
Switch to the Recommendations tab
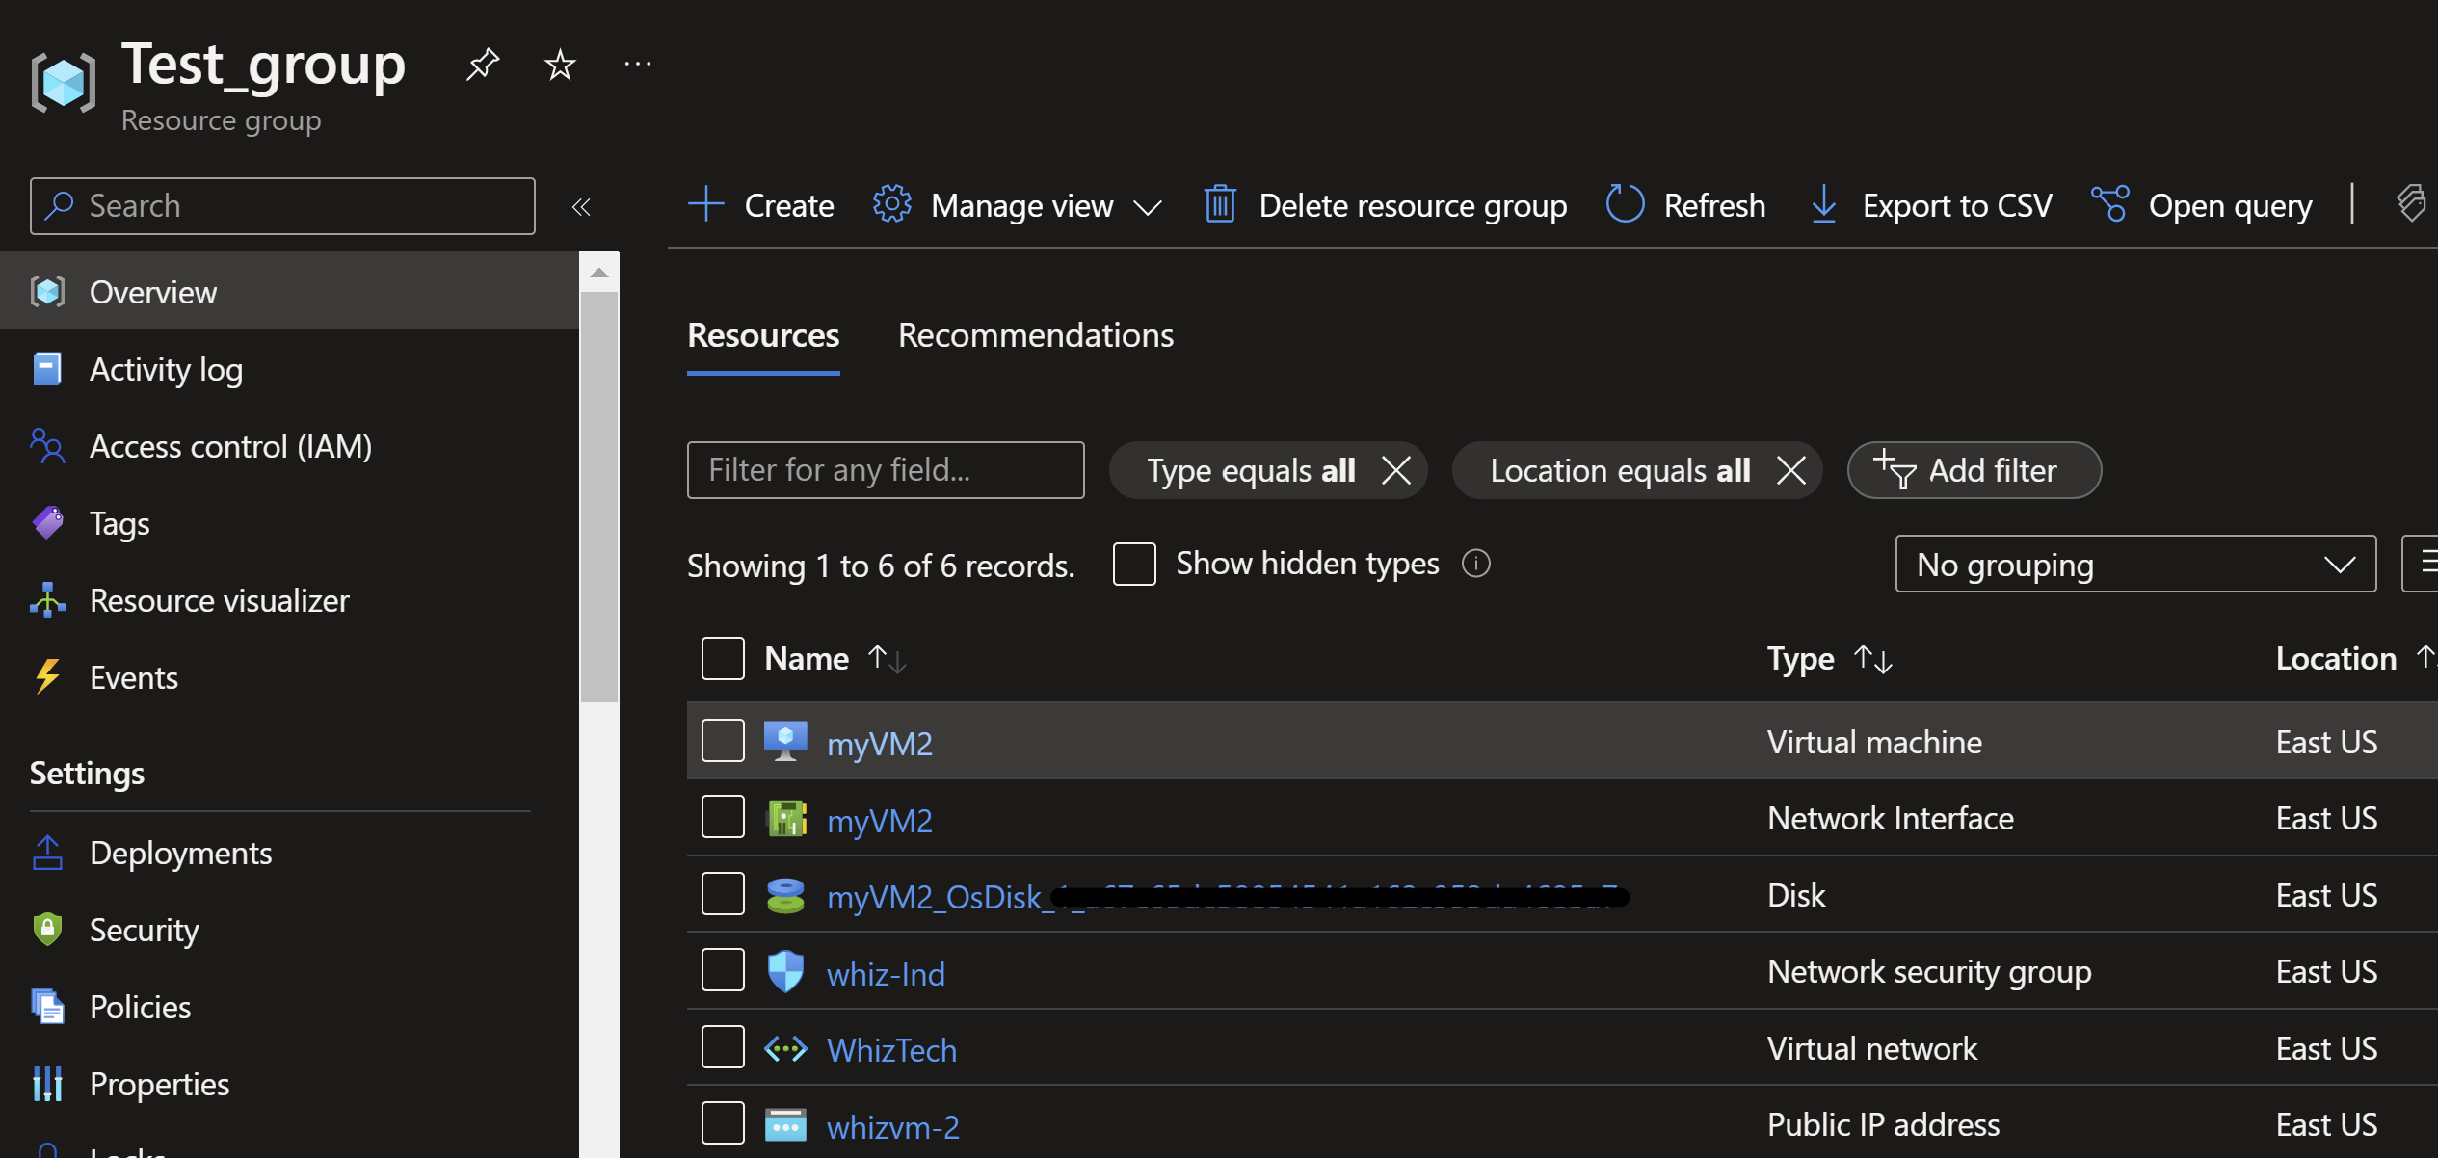(1036, 335)
